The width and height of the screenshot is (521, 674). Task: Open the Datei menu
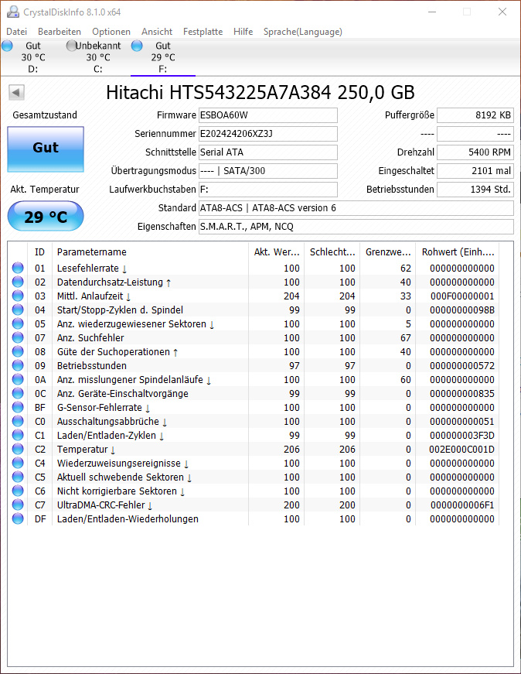[17, 32]
